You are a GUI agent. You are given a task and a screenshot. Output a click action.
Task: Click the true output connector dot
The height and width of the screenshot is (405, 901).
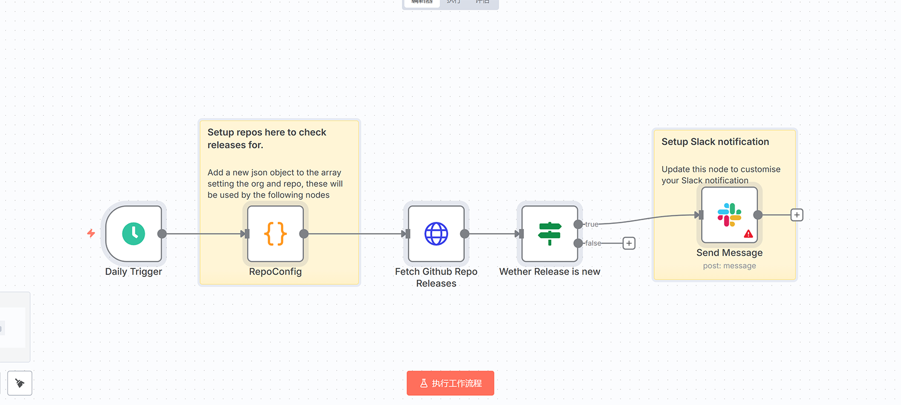578,224
